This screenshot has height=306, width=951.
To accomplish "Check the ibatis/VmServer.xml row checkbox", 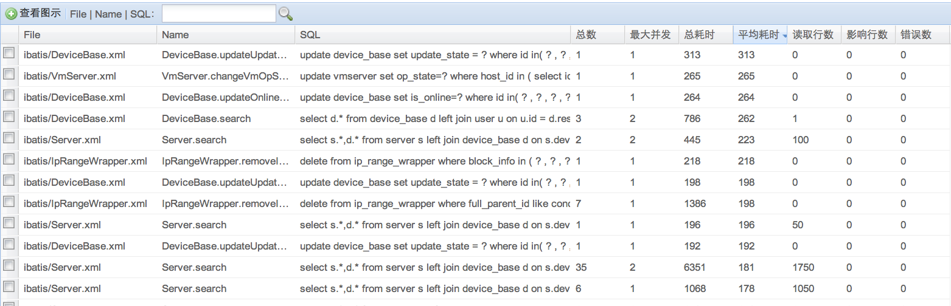I will tap(9, 75).
